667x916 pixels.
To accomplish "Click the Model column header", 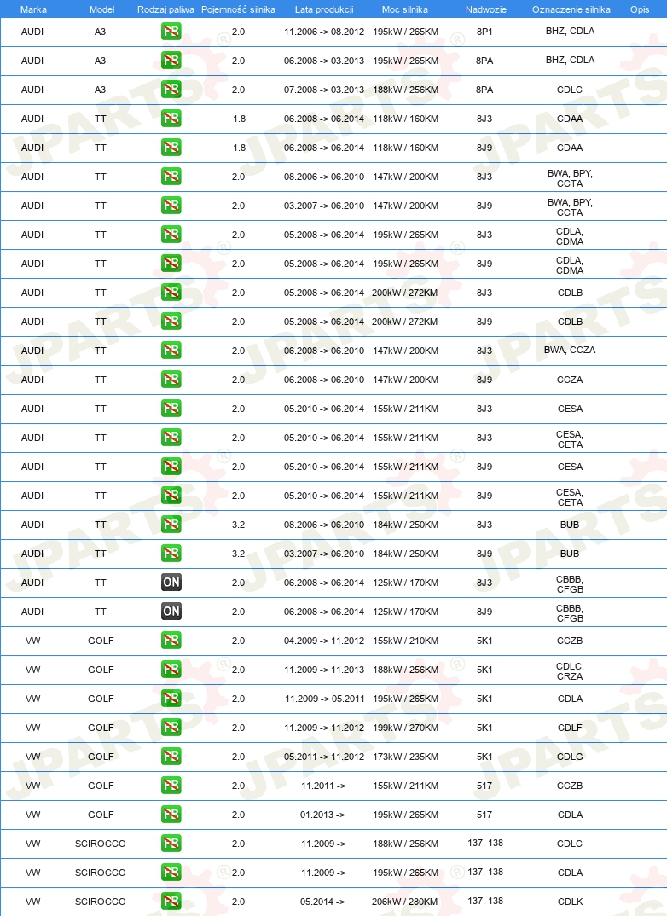I will pyautogui.click(x=101, y=9).
